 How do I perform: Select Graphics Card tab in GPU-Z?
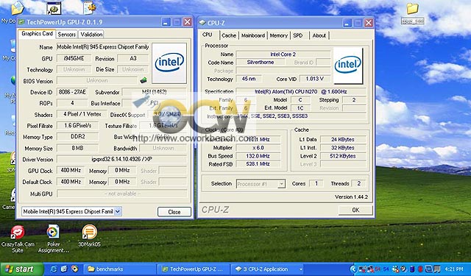(x=37, y=34)
